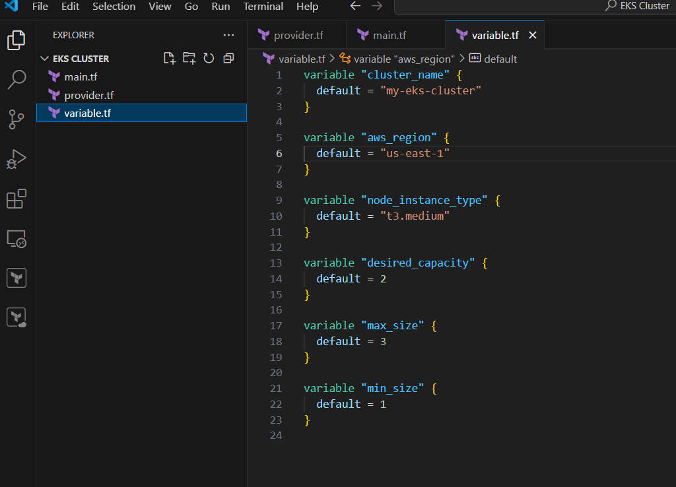Open the View menu
This screenshot has height=487, width=676.
tap(160, 7)
